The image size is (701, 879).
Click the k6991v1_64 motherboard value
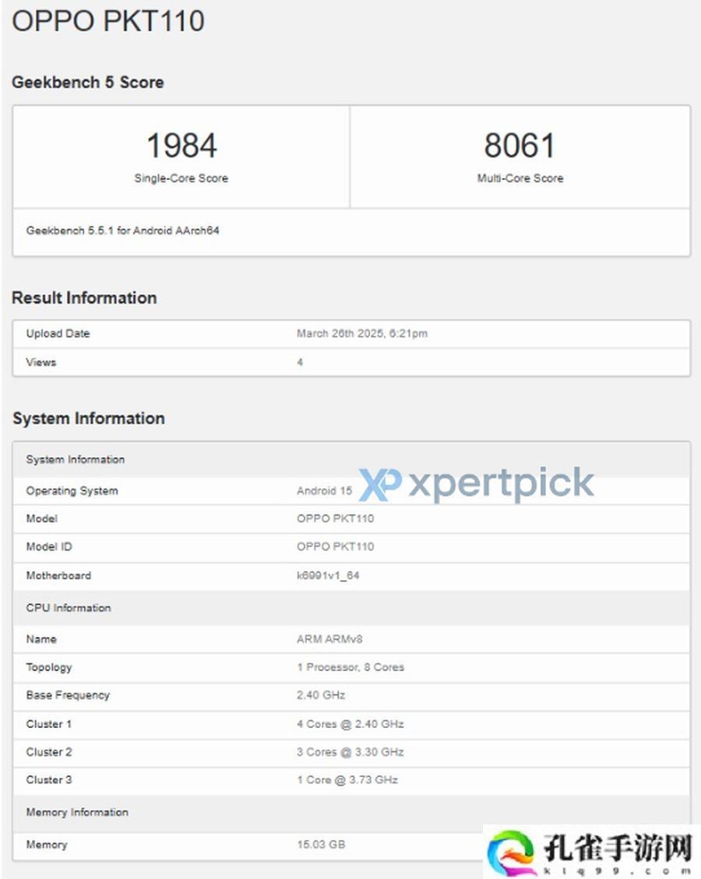[x=328, y=575]
